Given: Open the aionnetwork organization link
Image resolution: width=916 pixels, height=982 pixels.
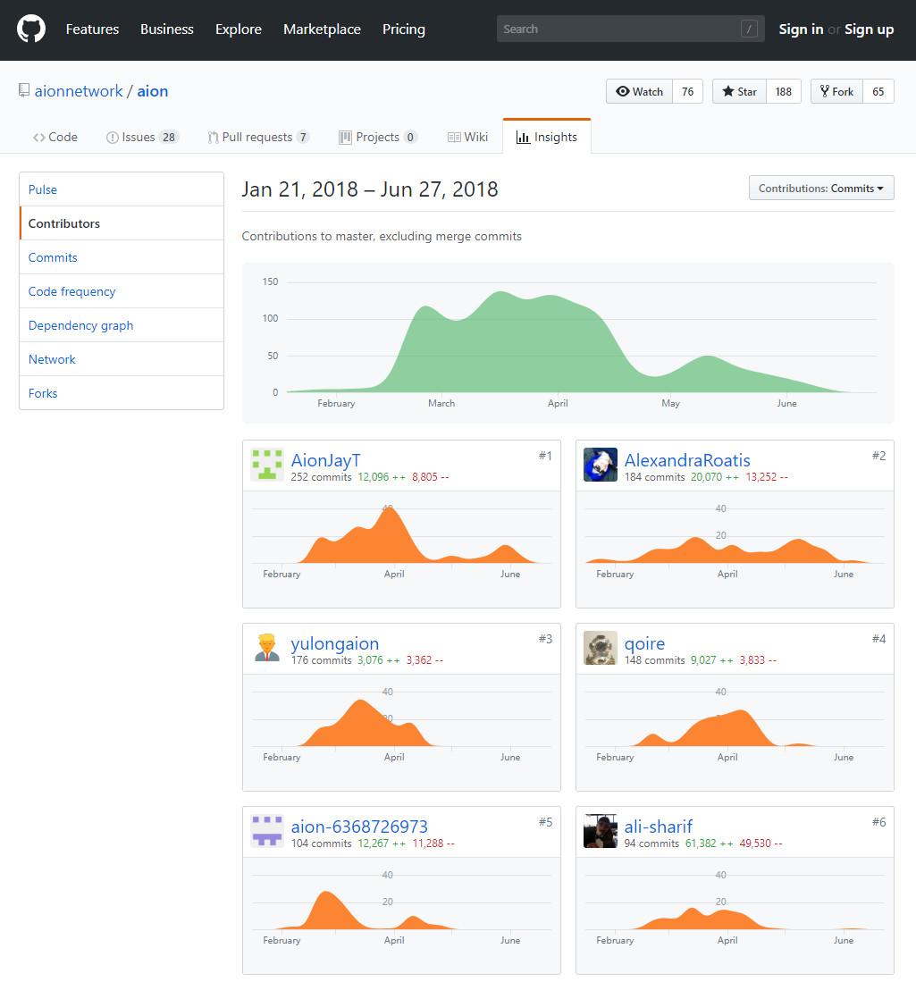Looking at the screenshot, I should (79, 91).
